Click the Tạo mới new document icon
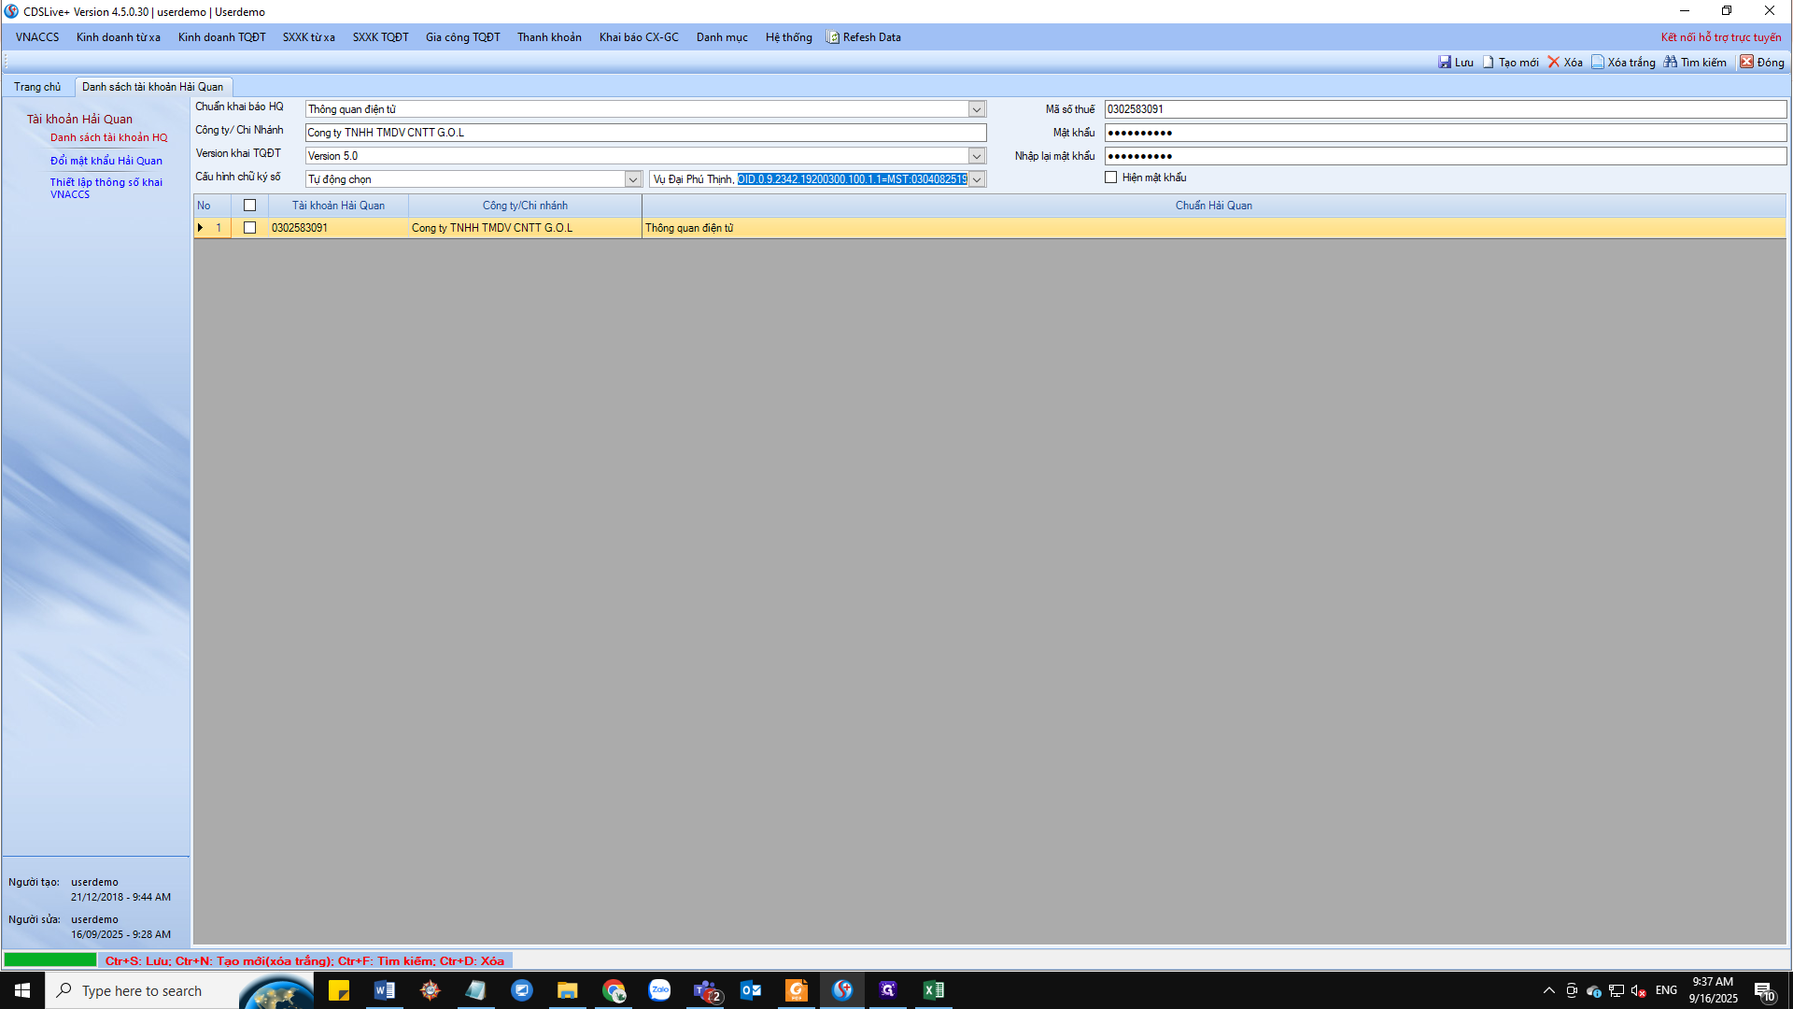 click(x=1489, y=63)
